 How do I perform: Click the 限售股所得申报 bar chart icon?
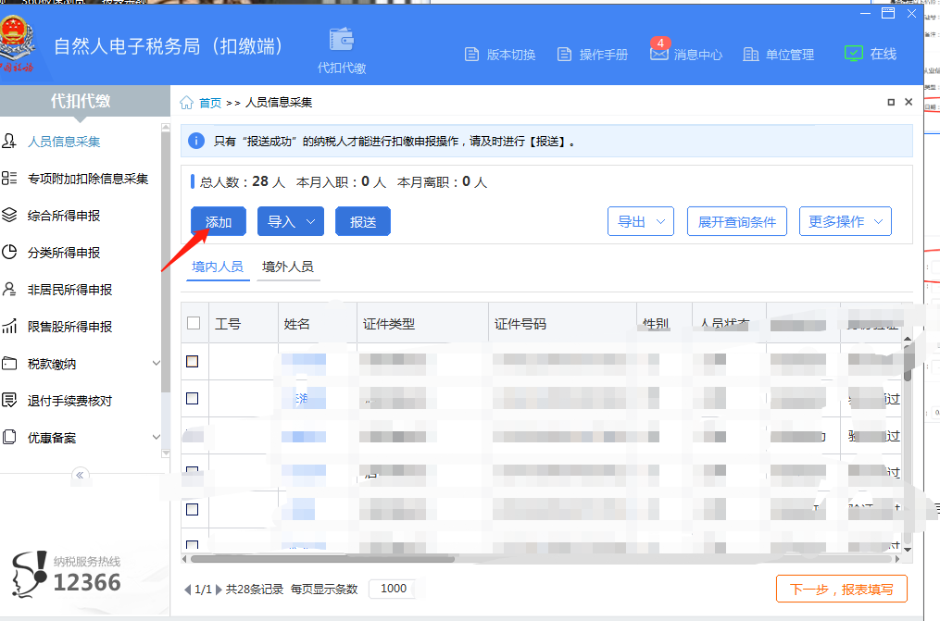(x=9, y=327)
